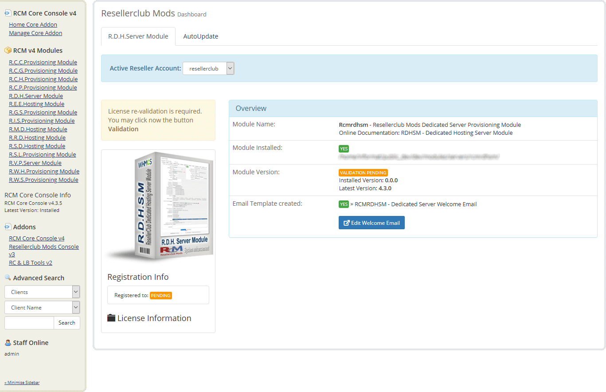Open RCM Core Console v4 addon link

[36, 239]
